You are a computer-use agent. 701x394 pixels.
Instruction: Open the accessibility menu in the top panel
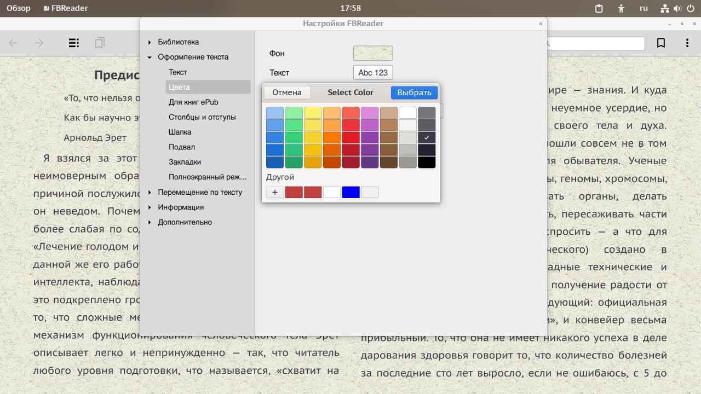pyautogui.click(x=621, y=8)
